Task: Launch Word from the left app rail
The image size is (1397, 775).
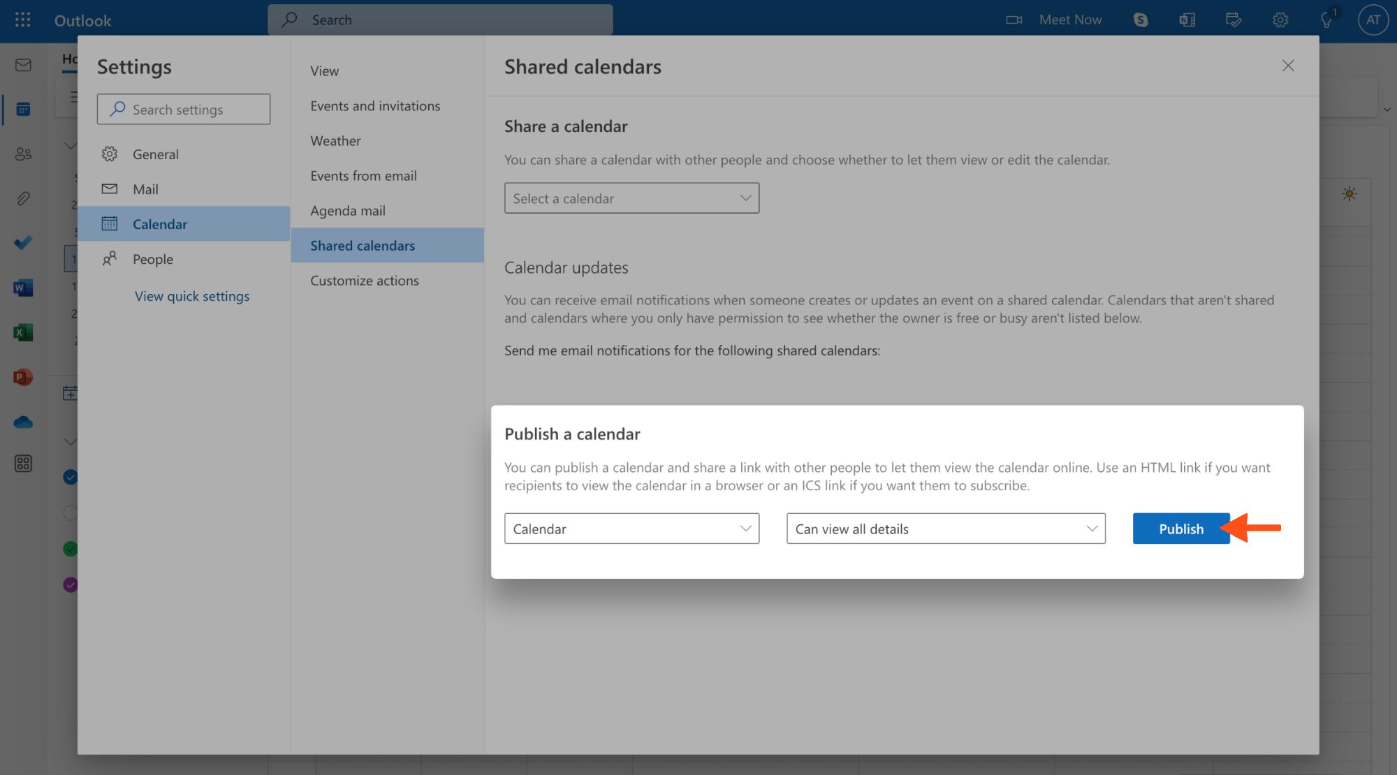Action: pyautogui.click(x=23, y=288)
